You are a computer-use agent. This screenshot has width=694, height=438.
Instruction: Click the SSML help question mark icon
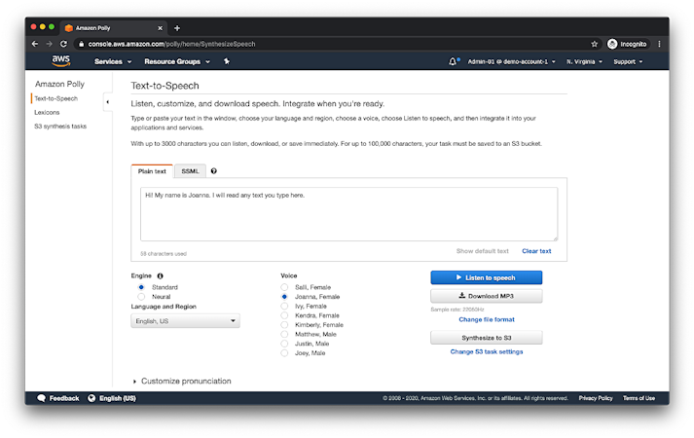click(x=214, y=170)
